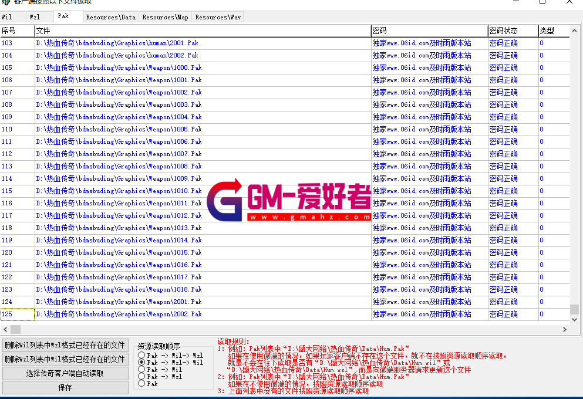Click the vertical scrollbar thumb
The height and width of the screenshot is (399, 583).
pyautogui.click(x=574, y=309)
